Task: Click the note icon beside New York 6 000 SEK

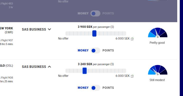Action: coord(132,39)
